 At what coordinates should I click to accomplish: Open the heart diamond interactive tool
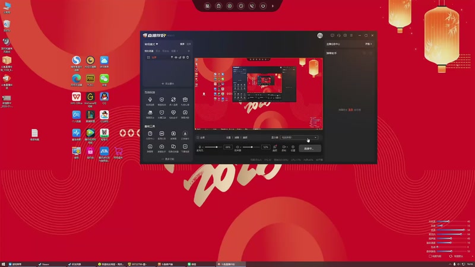[173, 114]
